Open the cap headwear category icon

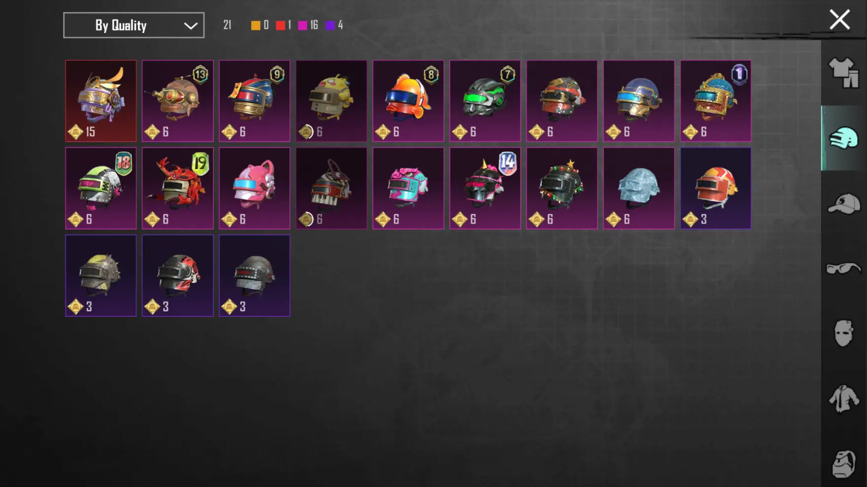[843, 204]
